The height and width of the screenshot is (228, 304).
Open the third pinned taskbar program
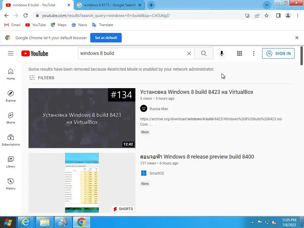point(63,222)
